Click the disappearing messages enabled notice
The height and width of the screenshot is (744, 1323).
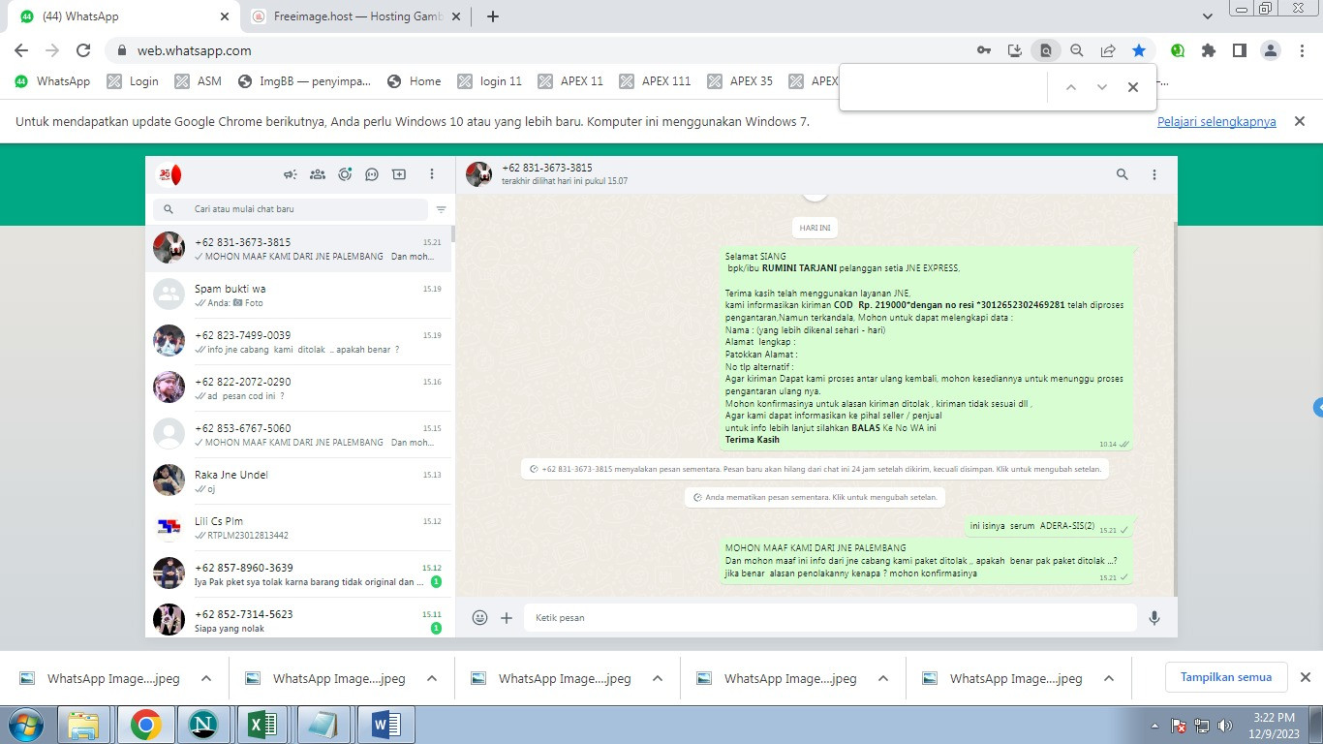pos(815,469)
